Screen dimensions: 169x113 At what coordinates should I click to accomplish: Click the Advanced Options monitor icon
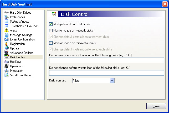[x=7, y=53]
